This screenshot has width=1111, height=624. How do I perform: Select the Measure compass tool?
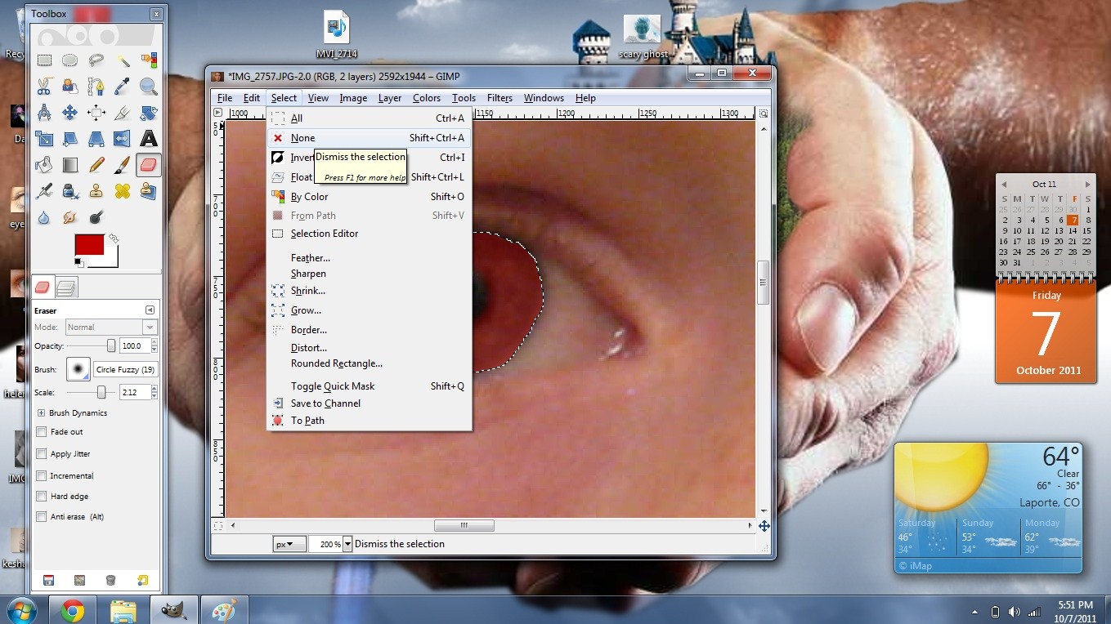[44, 113]
